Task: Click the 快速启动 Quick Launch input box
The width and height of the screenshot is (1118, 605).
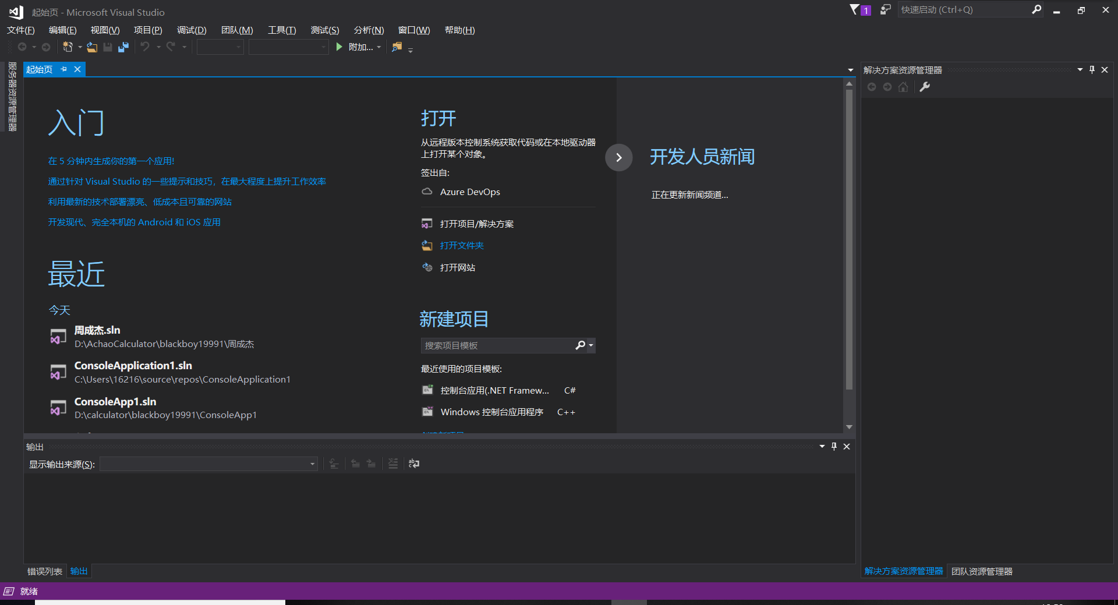Action: pos(964,9)
